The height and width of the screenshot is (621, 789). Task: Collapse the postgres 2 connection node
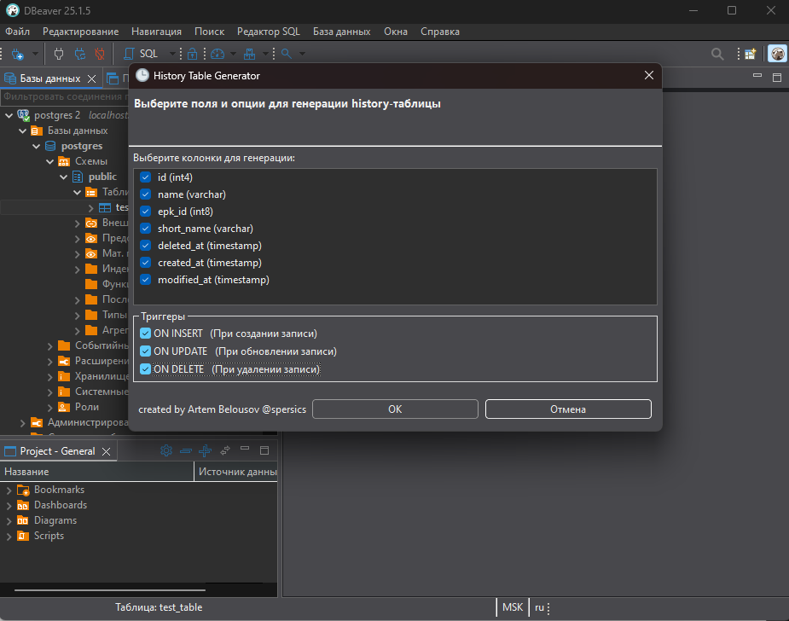(9, 116)
